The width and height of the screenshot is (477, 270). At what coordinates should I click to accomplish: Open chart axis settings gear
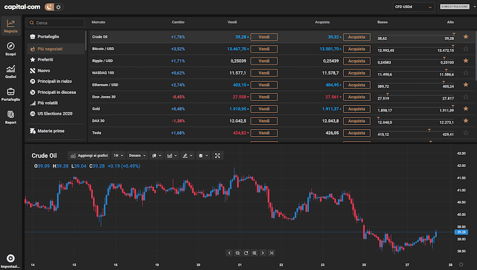click(x=461, y=264)
